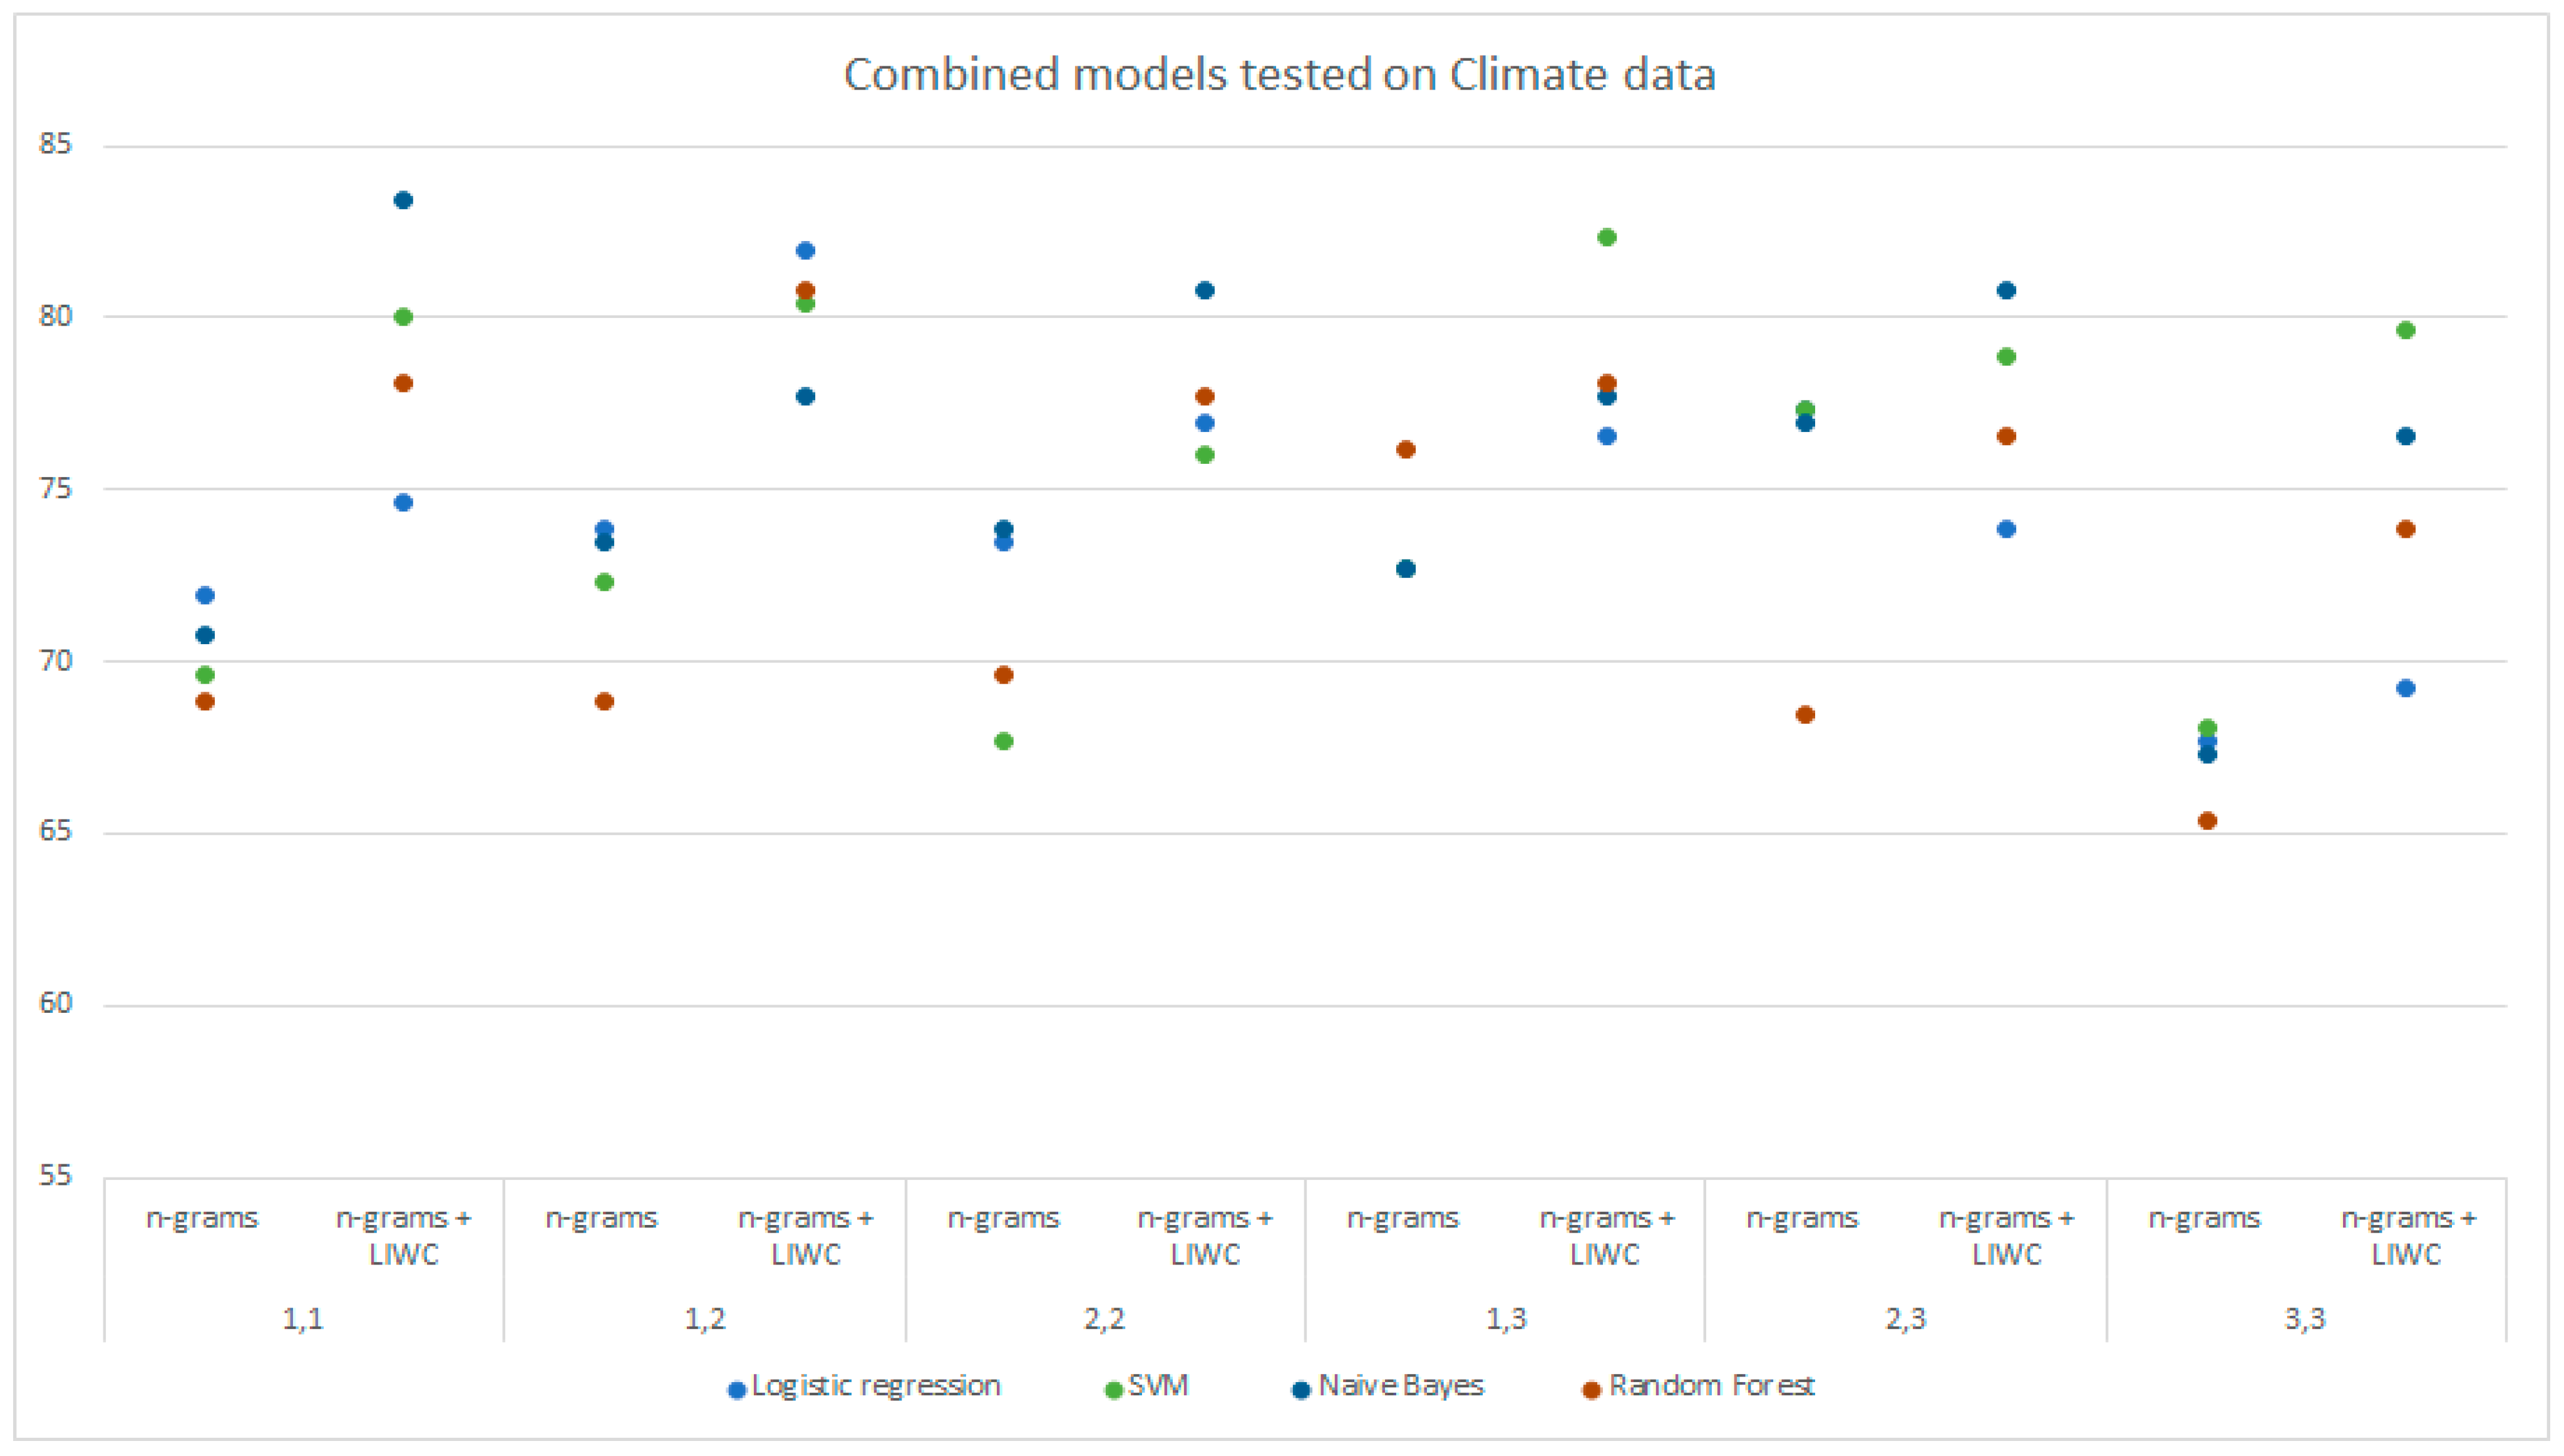Click the orange Random Forest legend marker
The width and height of the screenshot is (2564, 1456).
pos(1591,1390)
